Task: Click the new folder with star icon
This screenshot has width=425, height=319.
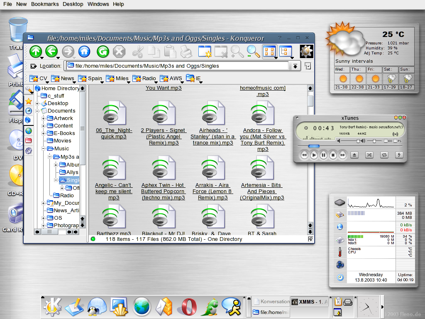Action: (205, 51)
